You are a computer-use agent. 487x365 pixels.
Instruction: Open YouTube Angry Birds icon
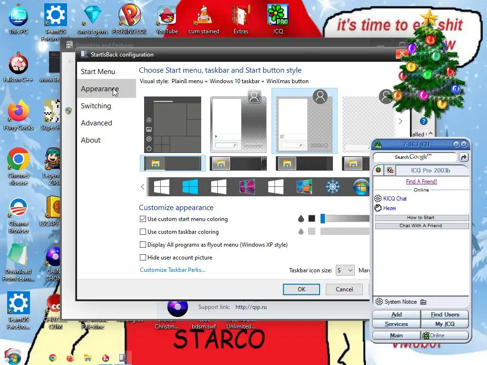pyautogui.click(x=167, y=19)
